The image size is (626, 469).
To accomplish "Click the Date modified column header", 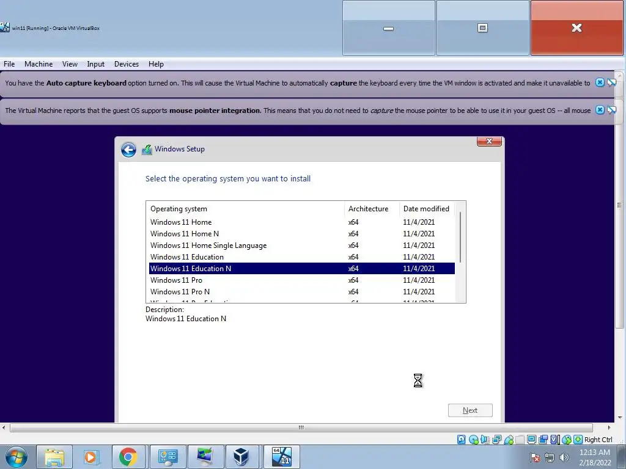I will coord(426,209).
